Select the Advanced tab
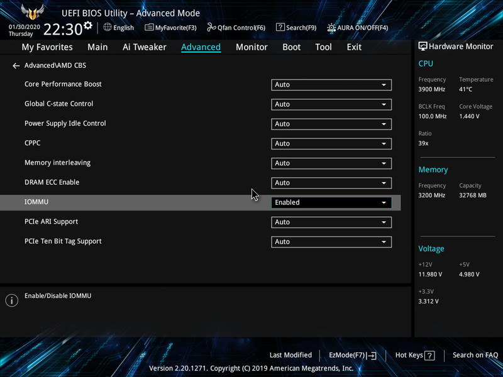The width and height of the screenshot is (503, 377). tap(201, 47)
